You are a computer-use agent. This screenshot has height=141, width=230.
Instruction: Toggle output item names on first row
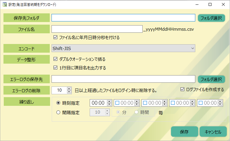[56, 68]
